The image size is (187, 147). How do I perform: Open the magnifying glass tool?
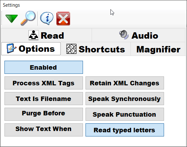pos(28,18)
